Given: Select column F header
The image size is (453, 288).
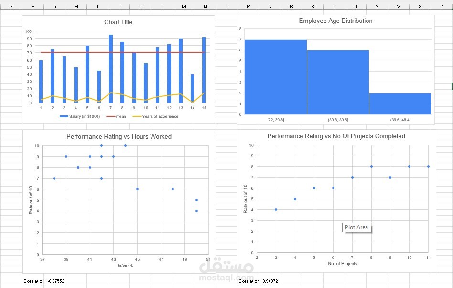Looking at the screenshot, I should (33, 6).
